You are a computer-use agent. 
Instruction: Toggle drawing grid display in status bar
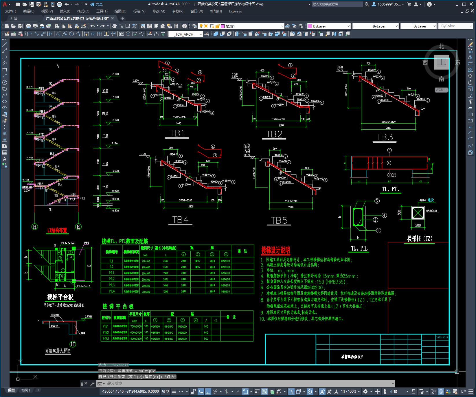(x=174, y=392)
